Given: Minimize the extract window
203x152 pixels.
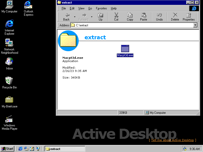Looking at the screenshot, I should 188,3.
